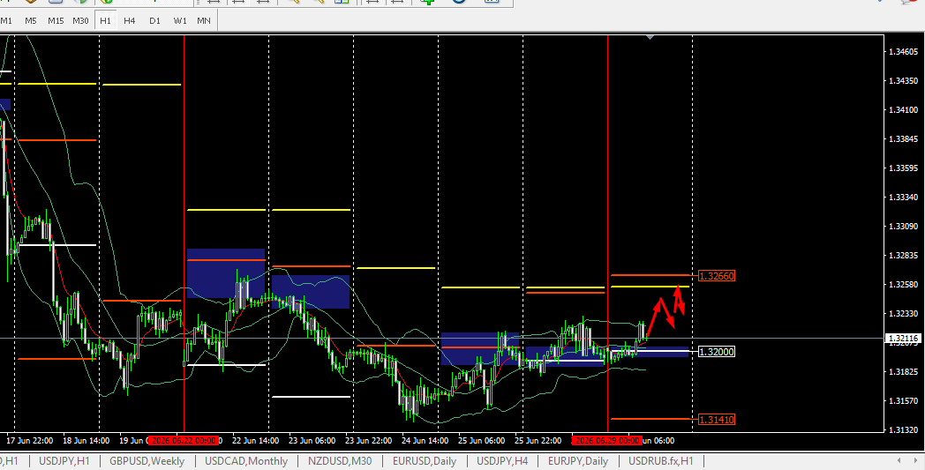
Task: Click the gray chart shift triangle marker
Action: click(x=651, y=37)
